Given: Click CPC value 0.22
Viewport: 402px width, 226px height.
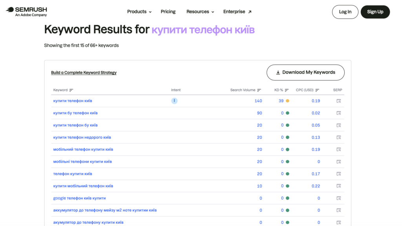Looking at the screenshot, I should [316, 186].
